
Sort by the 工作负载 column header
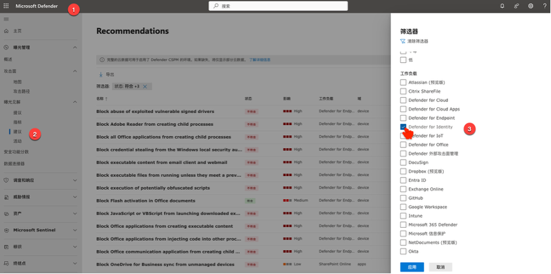click(326, 99)
